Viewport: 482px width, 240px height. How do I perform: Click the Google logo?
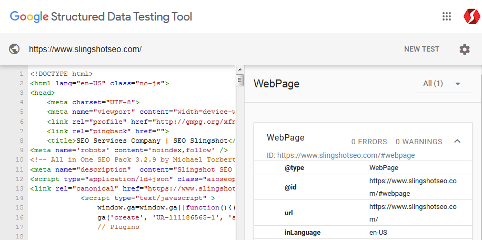pyautogui.click(x=29, y=17)
